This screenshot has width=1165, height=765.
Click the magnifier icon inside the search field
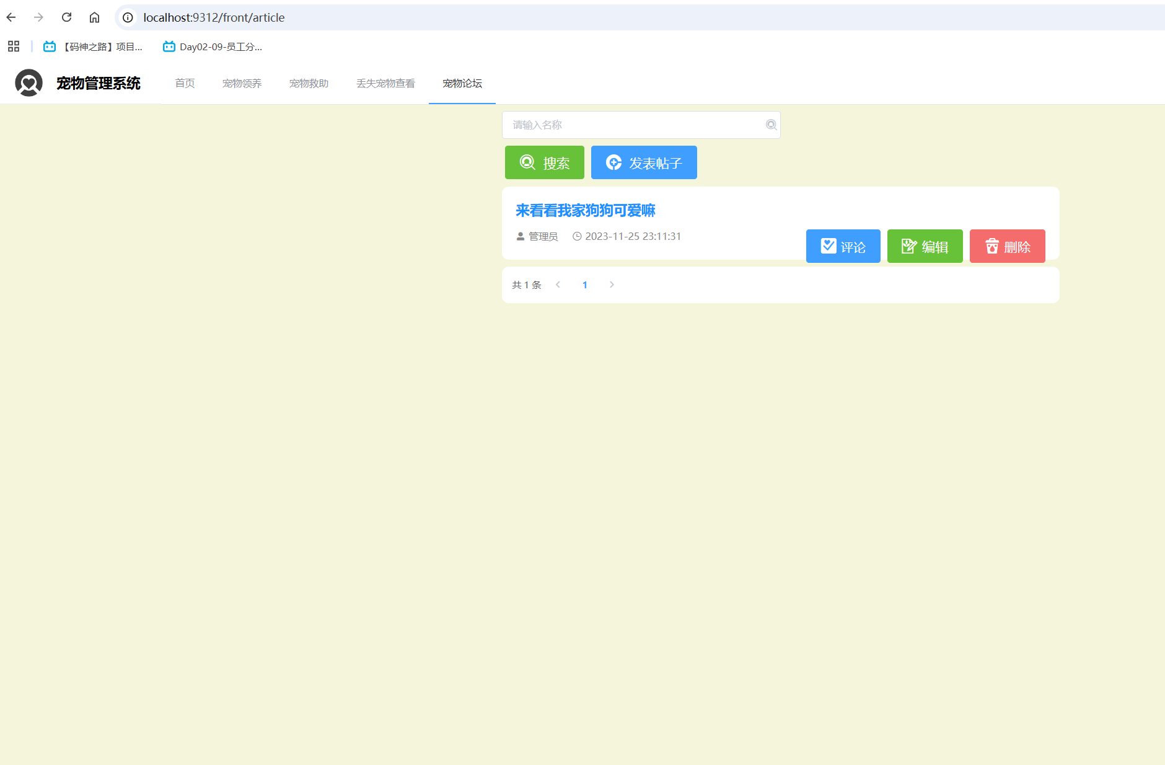click(771, 125)
